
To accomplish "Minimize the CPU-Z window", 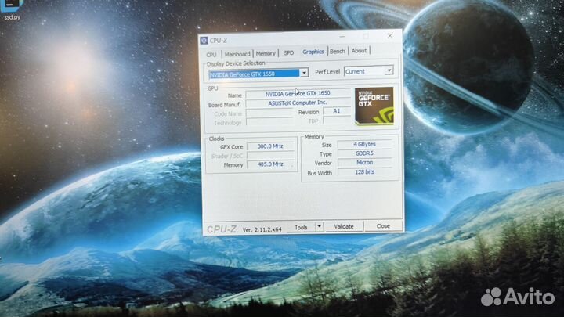I will (x=342, y=36).
